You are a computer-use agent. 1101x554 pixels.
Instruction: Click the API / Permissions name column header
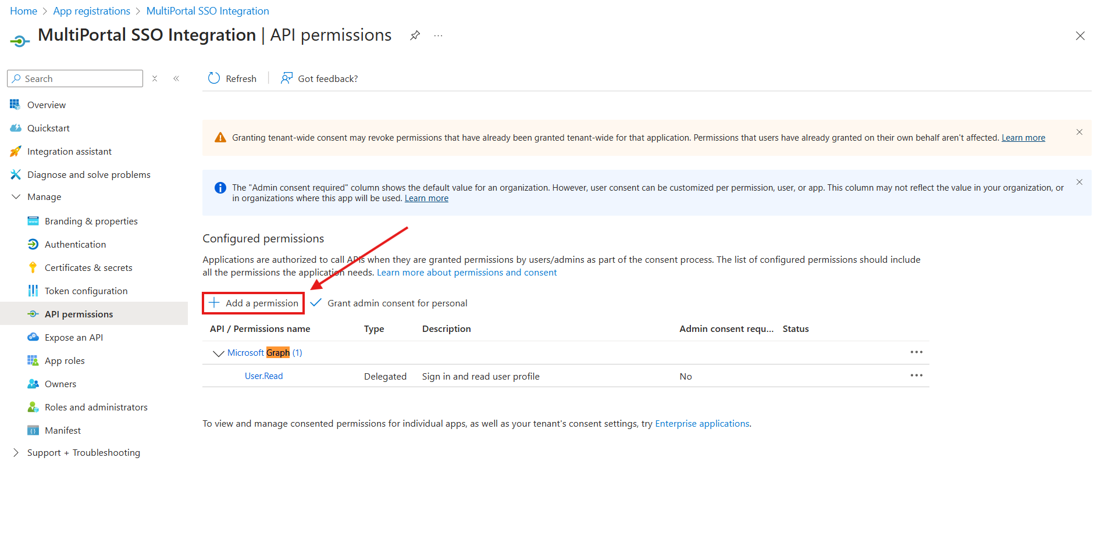tap(260, 328)
